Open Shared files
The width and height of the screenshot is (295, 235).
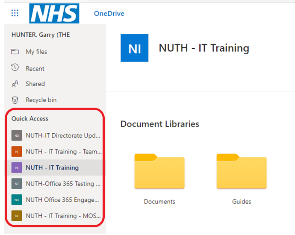pyautogui.click(x=35, y=84)
